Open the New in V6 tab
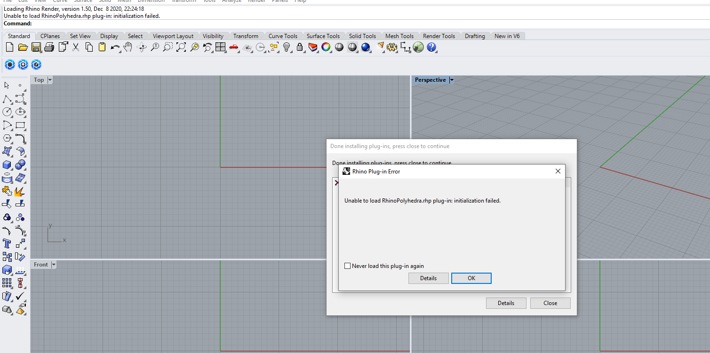 [x=507, y=36]
